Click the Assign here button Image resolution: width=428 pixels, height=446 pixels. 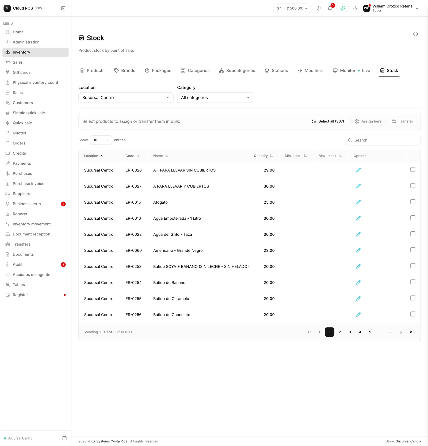click(x=368, y=121)
